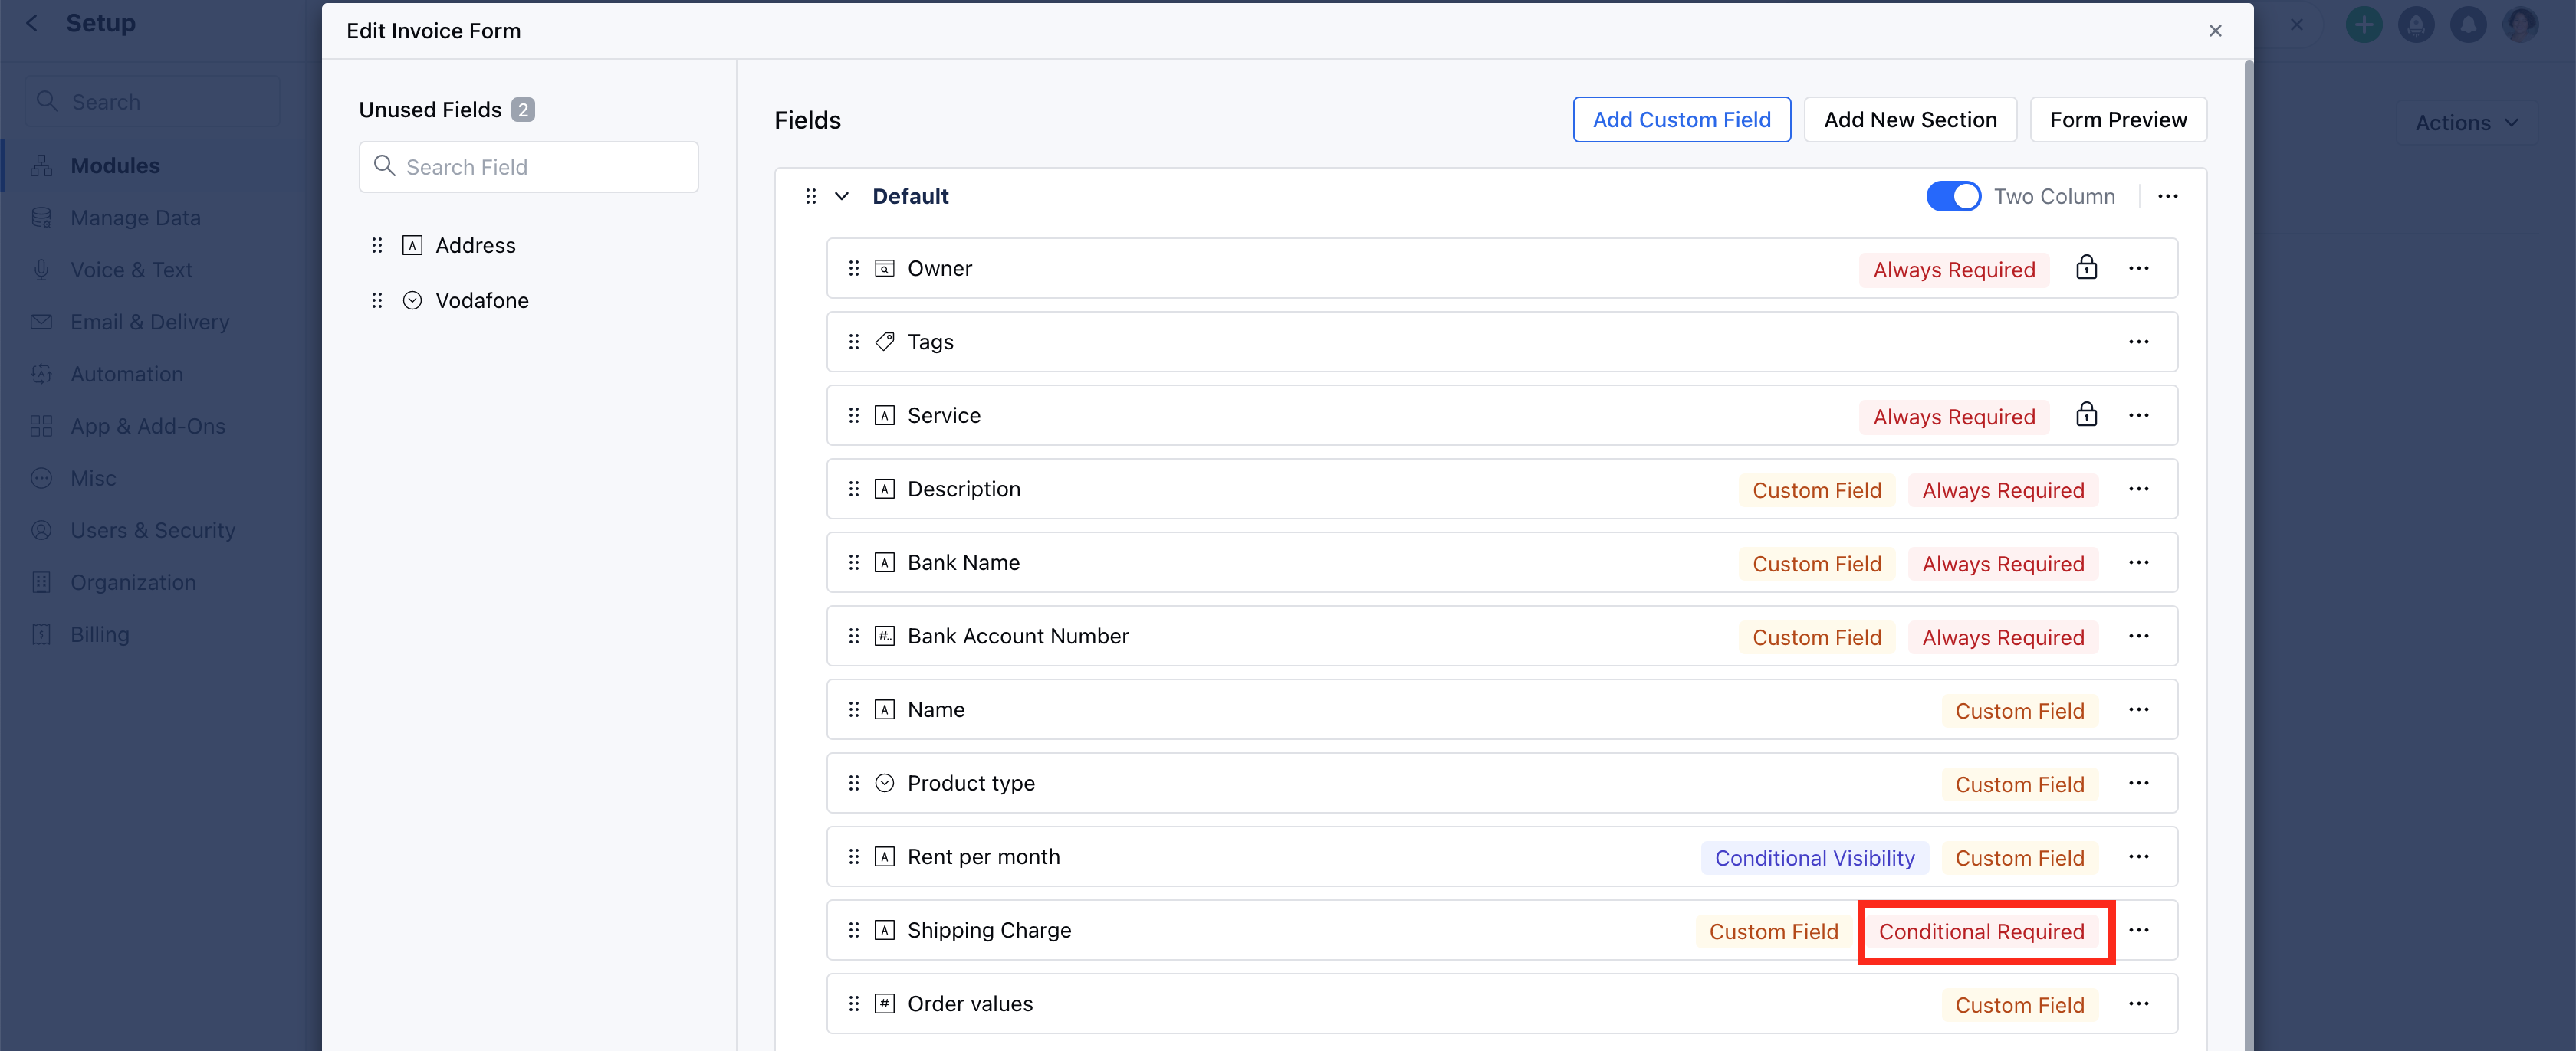Image resolution: width=2576 pixels, height=1051 pixels.
Task: Open more options for Shipping Charge field
Action: [x=2138, y=930]
